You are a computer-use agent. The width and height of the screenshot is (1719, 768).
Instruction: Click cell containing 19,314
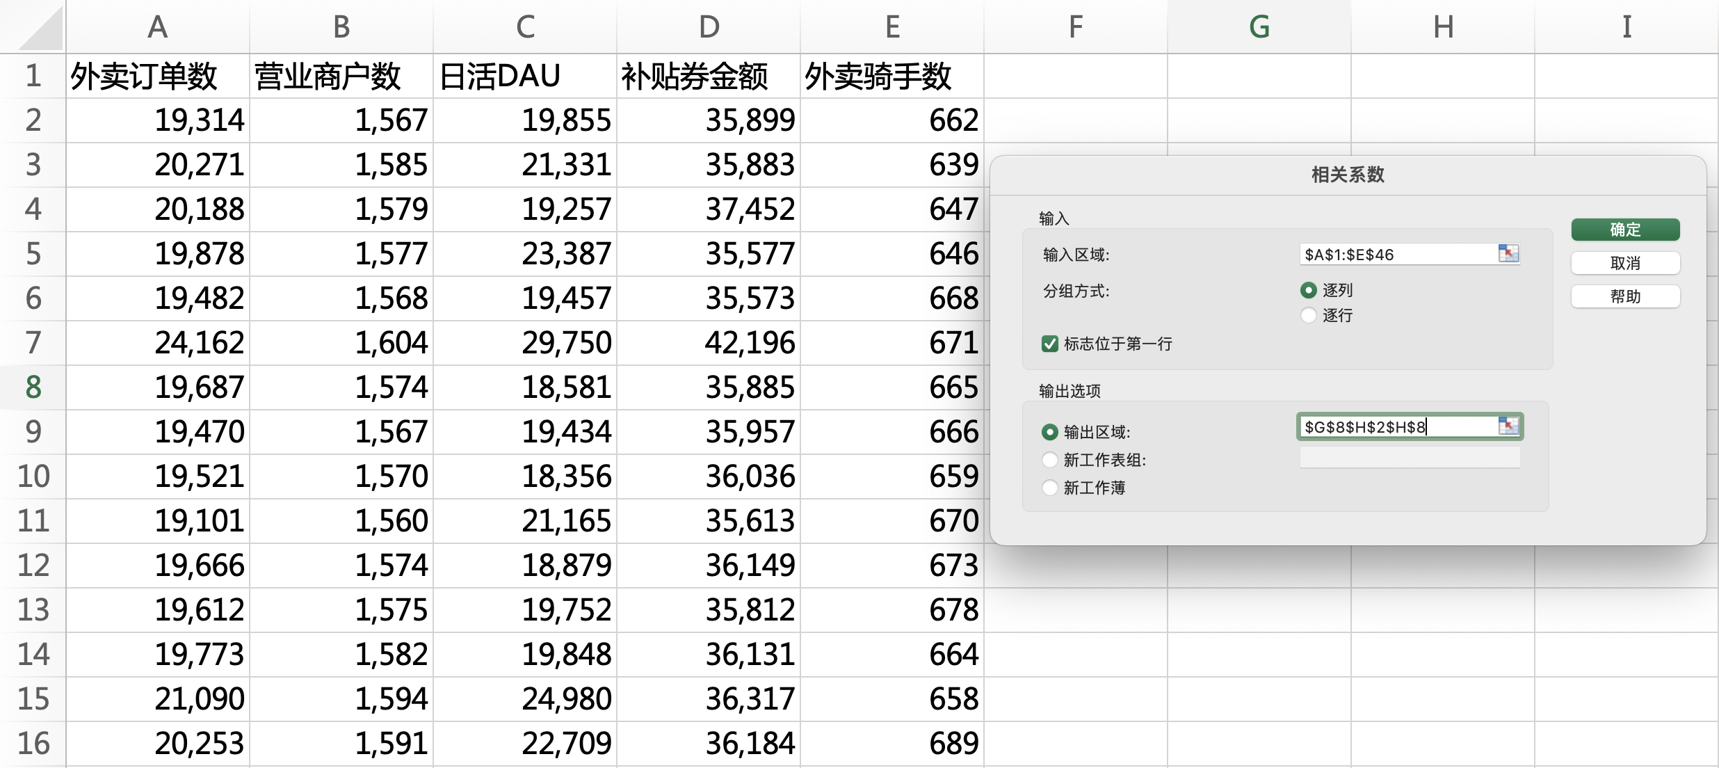coord(158,120)
